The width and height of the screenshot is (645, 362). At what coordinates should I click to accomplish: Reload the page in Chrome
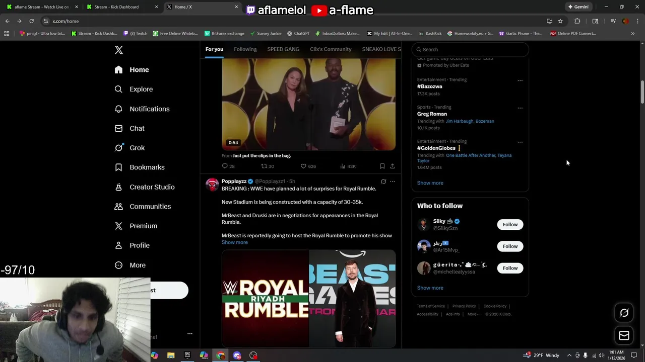(x=31, y=21)
